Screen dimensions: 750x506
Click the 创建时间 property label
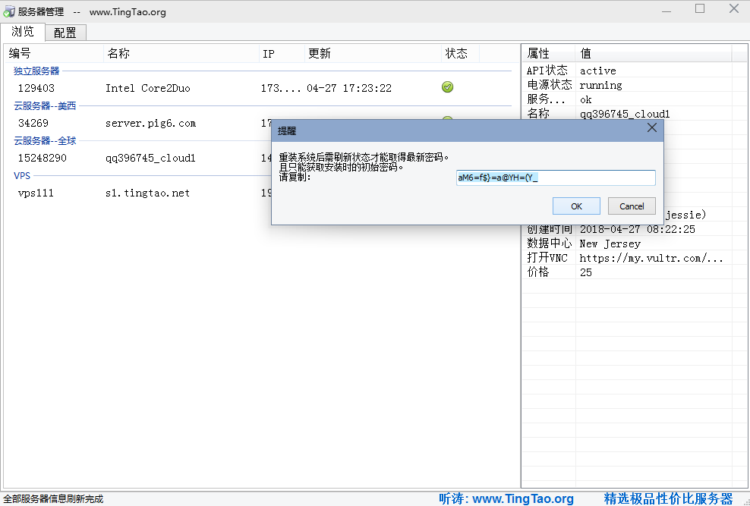(550, 229)
